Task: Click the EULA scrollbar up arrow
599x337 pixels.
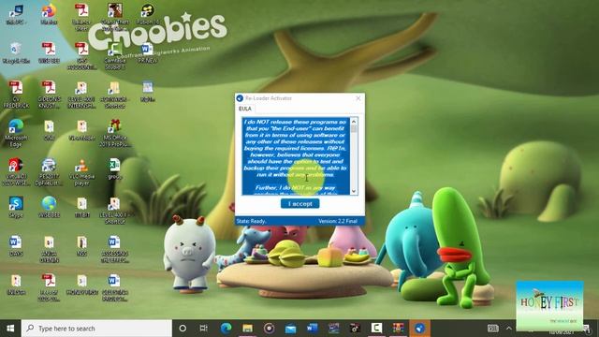Action: click(x=354, y=122)
